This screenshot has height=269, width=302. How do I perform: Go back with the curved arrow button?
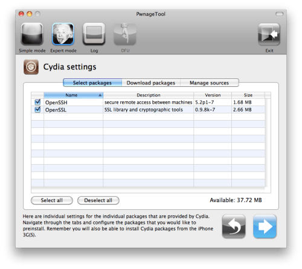coord(234,226)
